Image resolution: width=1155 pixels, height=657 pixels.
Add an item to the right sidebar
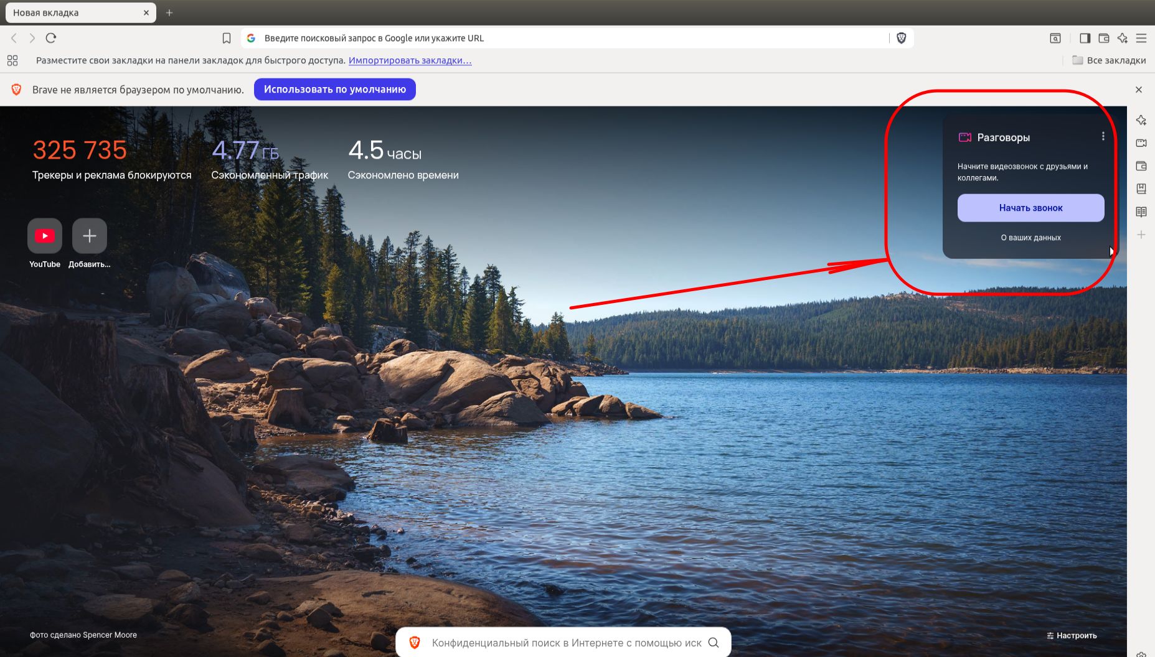pyautogui.click(x=1141, y=235)
